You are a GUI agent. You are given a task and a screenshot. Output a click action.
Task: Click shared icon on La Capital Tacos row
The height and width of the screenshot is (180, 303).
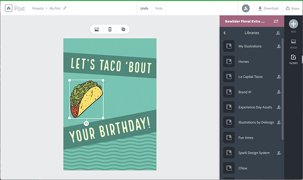tap(279, 76)
